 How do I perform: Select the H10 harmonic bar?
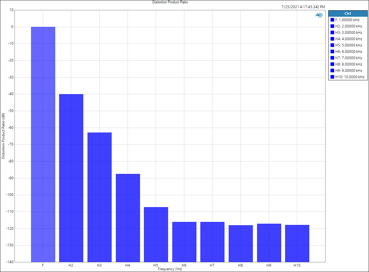(x=297, y=243)
